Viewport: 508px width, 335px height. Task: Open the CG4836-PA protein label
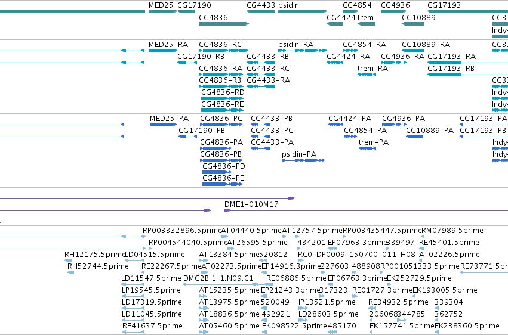[221, 142]
